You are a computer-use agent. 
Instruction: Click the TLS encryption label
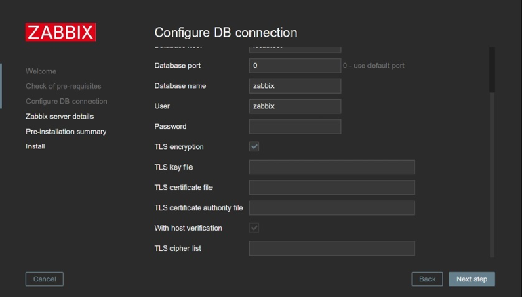(179, 147)
